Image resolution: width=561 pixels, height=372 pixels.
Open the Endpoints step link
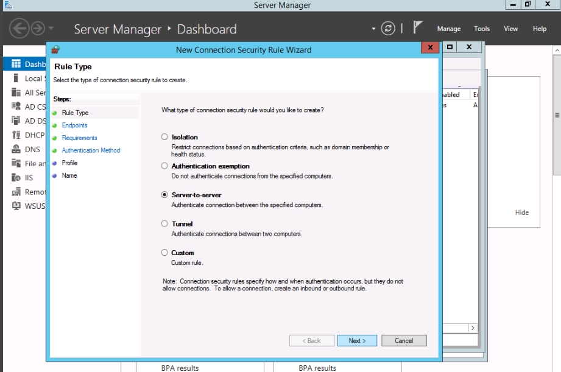[74, 125]
